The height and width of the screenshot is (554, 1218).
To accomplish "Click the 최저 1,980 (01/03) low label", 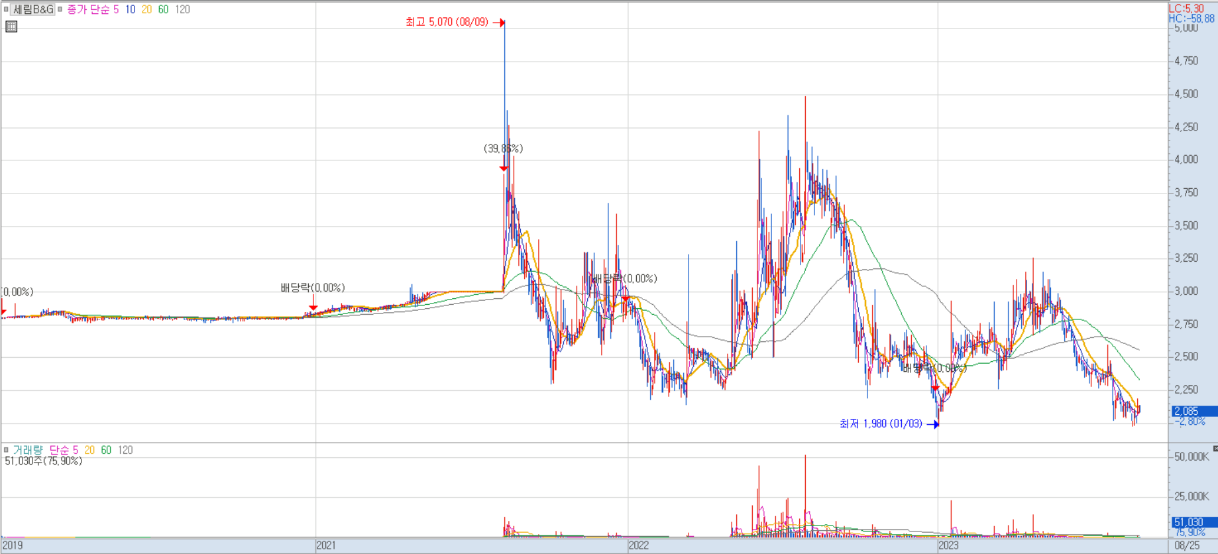I will click(881, 423).
